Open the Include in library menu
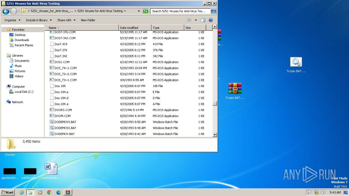The width and height of the screenshot is (349, 196). tap(38, 20)
